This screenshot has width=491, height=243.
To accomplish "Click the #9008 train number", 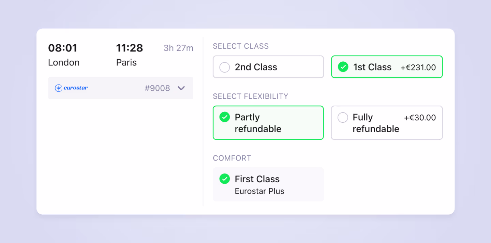I will click(157, 88).
